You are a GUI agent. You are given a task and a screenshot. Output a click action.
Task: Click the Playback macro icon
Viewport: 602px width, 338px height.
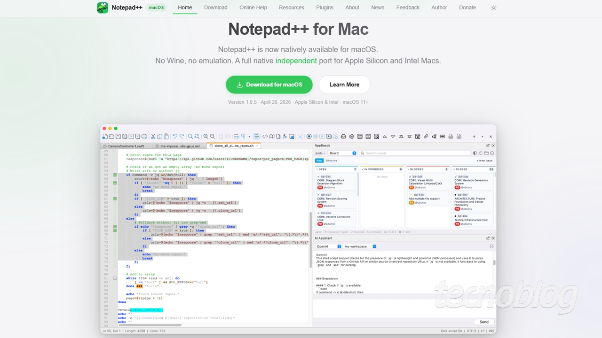[x=322, y=136]
